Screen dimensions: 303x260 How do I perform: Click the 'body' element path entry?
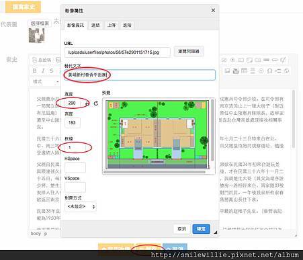36,233
